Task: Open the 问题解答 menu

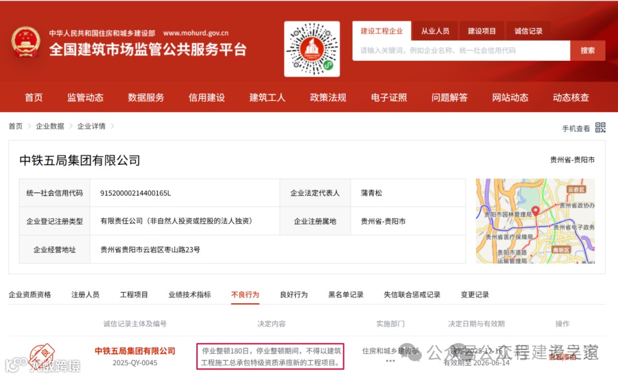Action: point(449,98)
